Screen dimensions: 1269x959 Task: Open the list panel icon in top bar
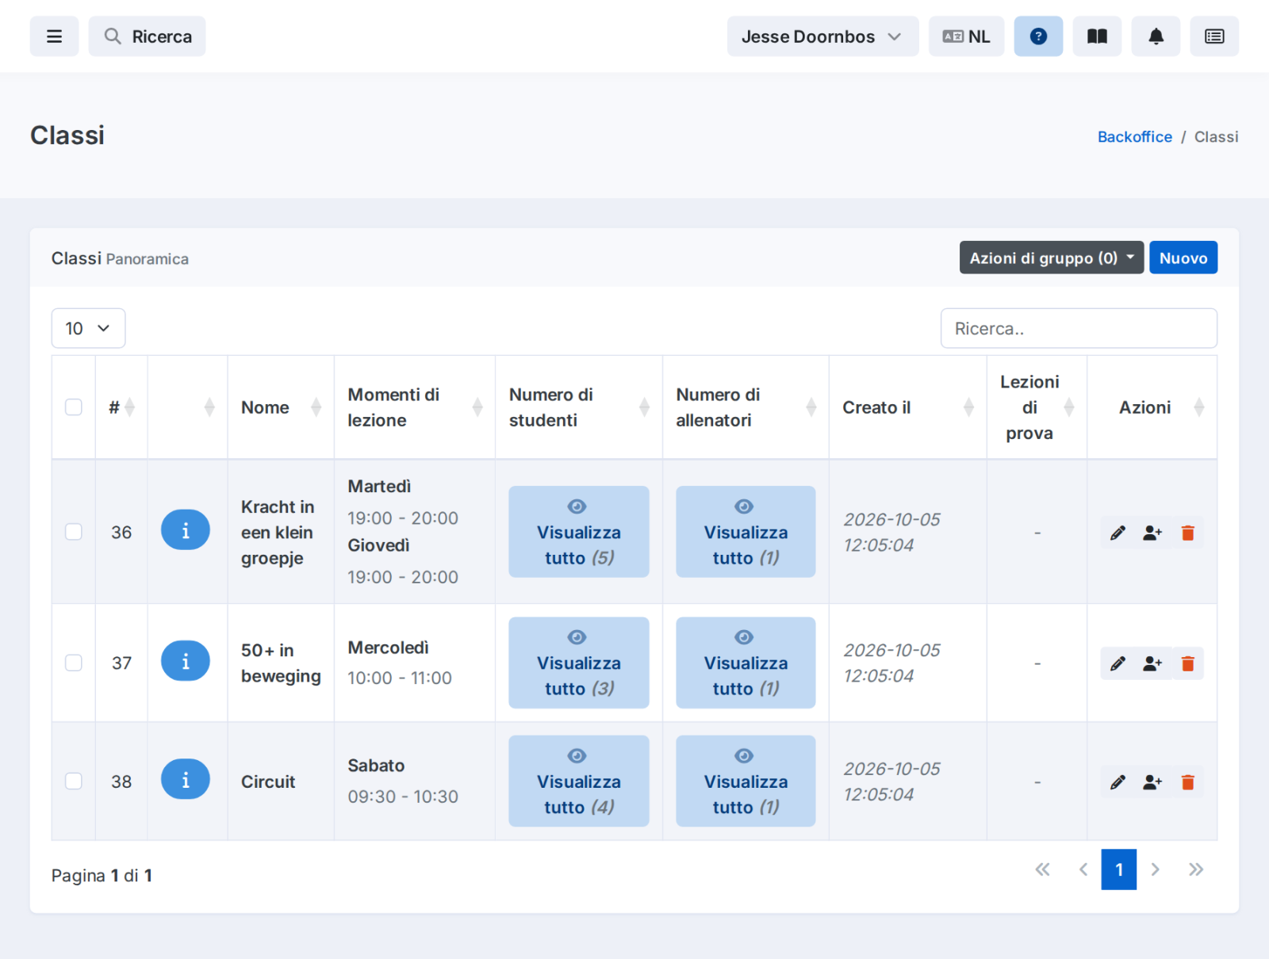coord(1214,36)
